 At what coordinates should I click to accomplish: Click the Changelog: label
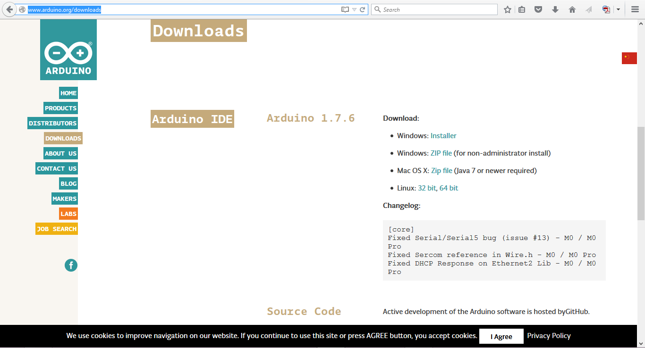(x=401, y=206)
